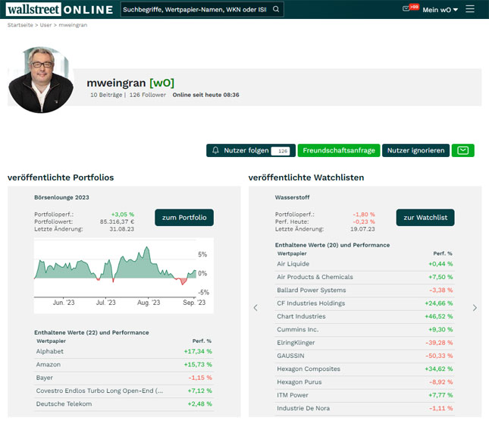Click the portfolio value 85.316,37 €
This screenshot has height=421, width=489.
pyautogui.click(x=117, y=221)
